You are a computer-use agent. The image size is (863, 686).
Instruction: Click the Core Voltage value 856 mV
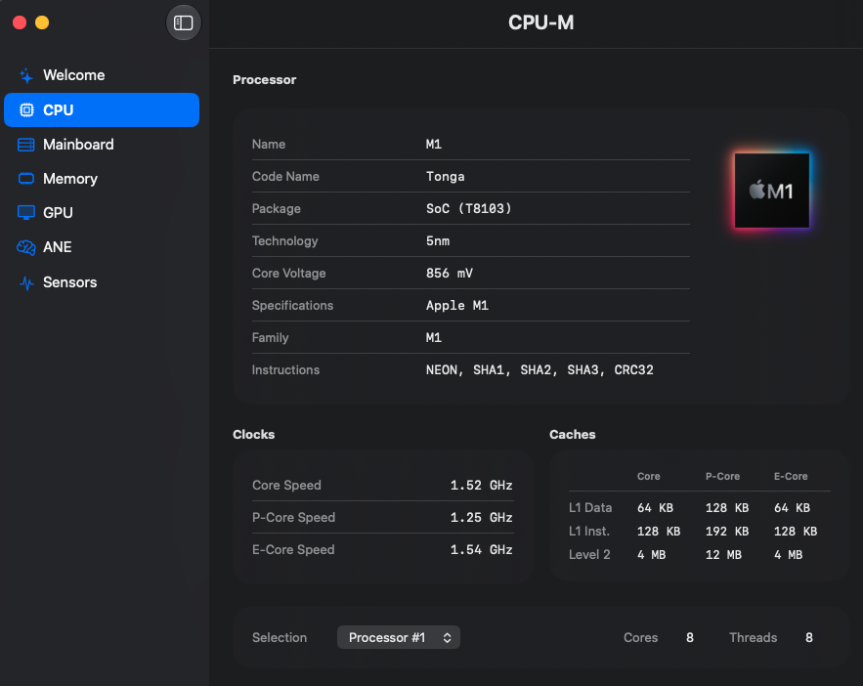[x=450, y=274]
